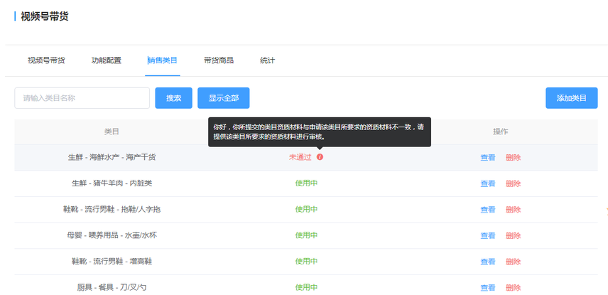Open the 视频号带货 tab
608x295 pixels.
[x=46, y=60]
